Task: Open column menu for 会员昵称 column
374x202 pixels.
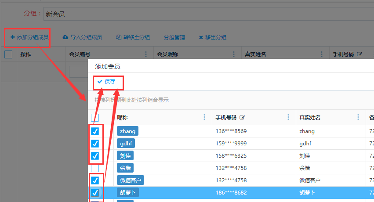Action: pyautogui.click(x=234, y=54)
